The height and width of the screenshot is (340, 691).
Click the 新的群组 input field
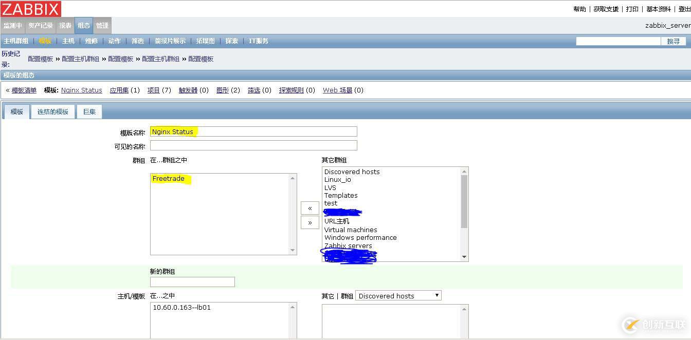point(192,281)
